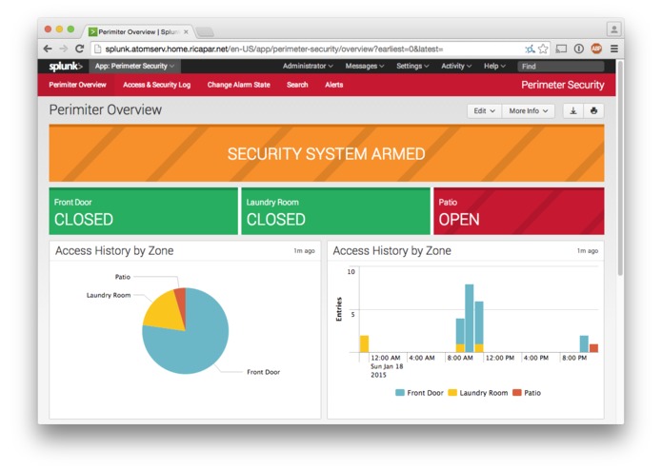Click the tallest blue Front Door bar

(x=469, y=319)
